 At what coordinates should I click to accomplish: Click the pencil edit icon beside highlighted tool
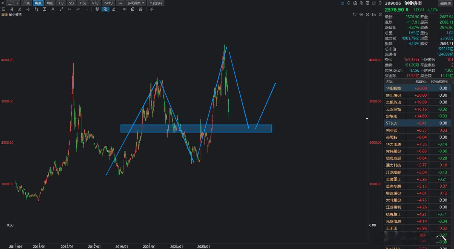click(114, 9)
